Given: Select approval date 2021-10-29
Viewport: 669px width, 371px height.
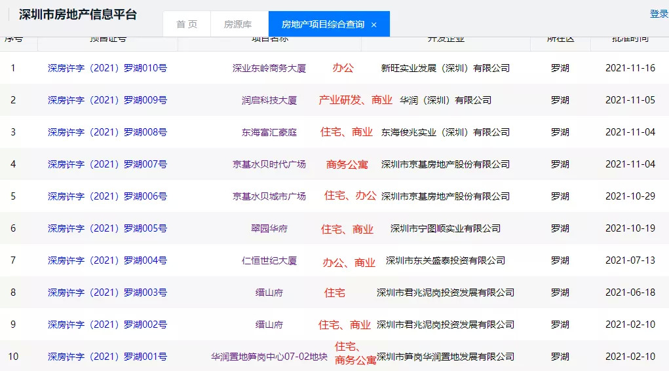Looking at the screenshot, I should pos(630,196).
